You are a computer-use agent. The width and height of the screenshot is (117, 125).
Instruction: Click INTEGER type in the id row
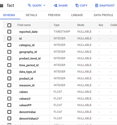tap(59, 38)
